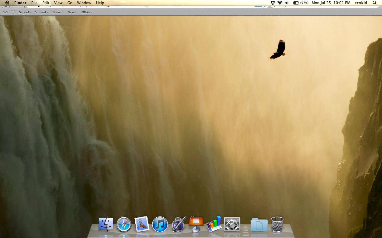Click the Reading List glasses icon
Viewport: 382px width, 238px height.
pos(5,12)
